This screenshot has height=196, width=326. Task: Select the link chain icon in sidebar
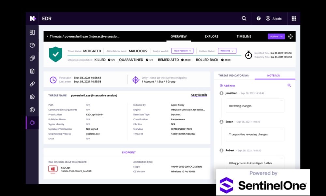(32, 84)
